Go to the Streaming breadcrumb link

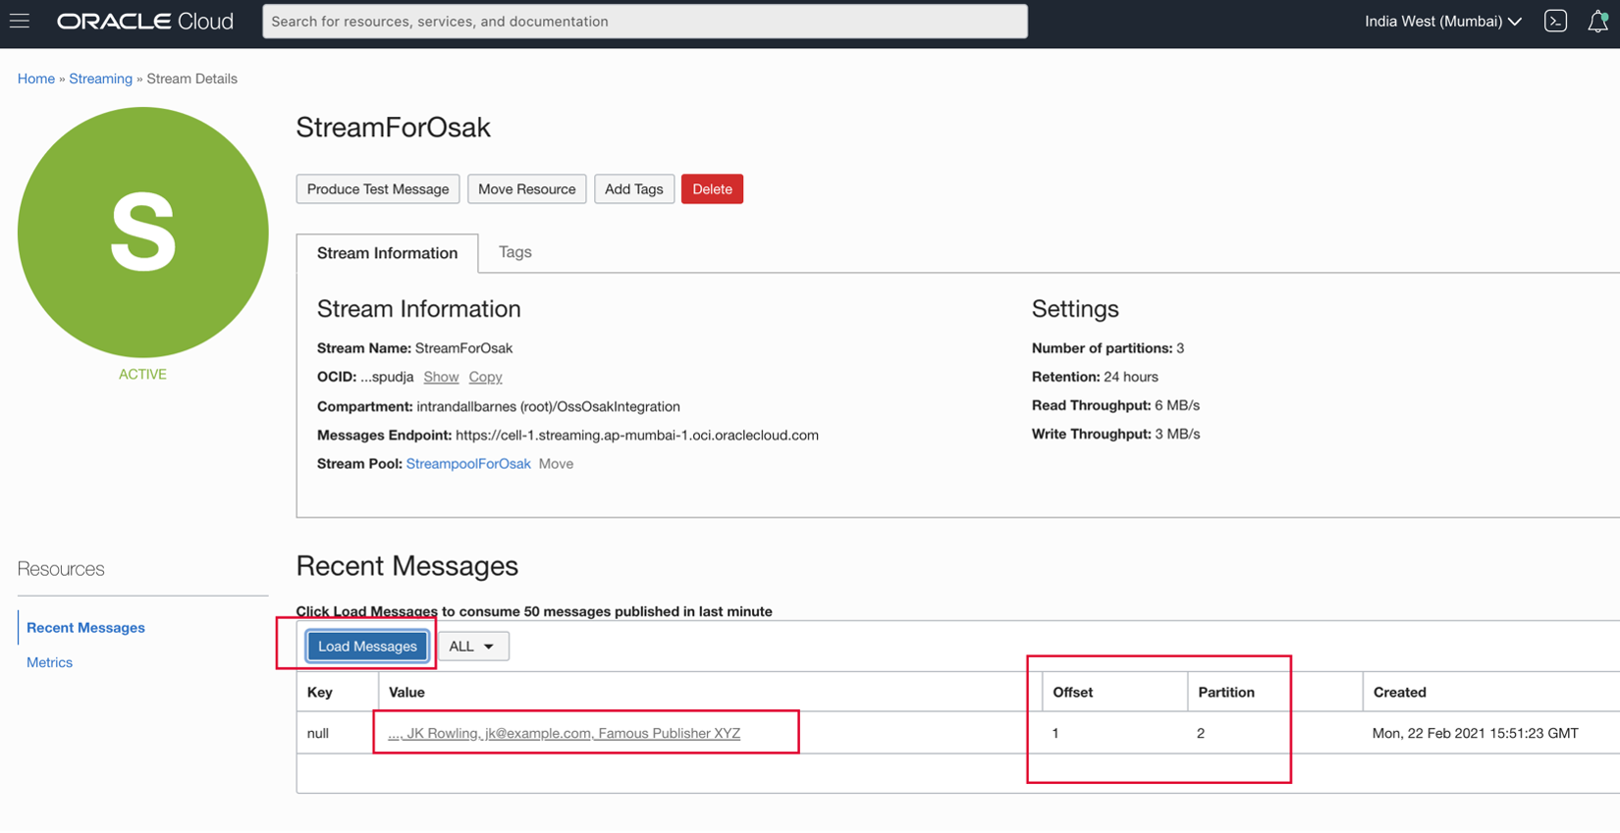pos(100,78)
